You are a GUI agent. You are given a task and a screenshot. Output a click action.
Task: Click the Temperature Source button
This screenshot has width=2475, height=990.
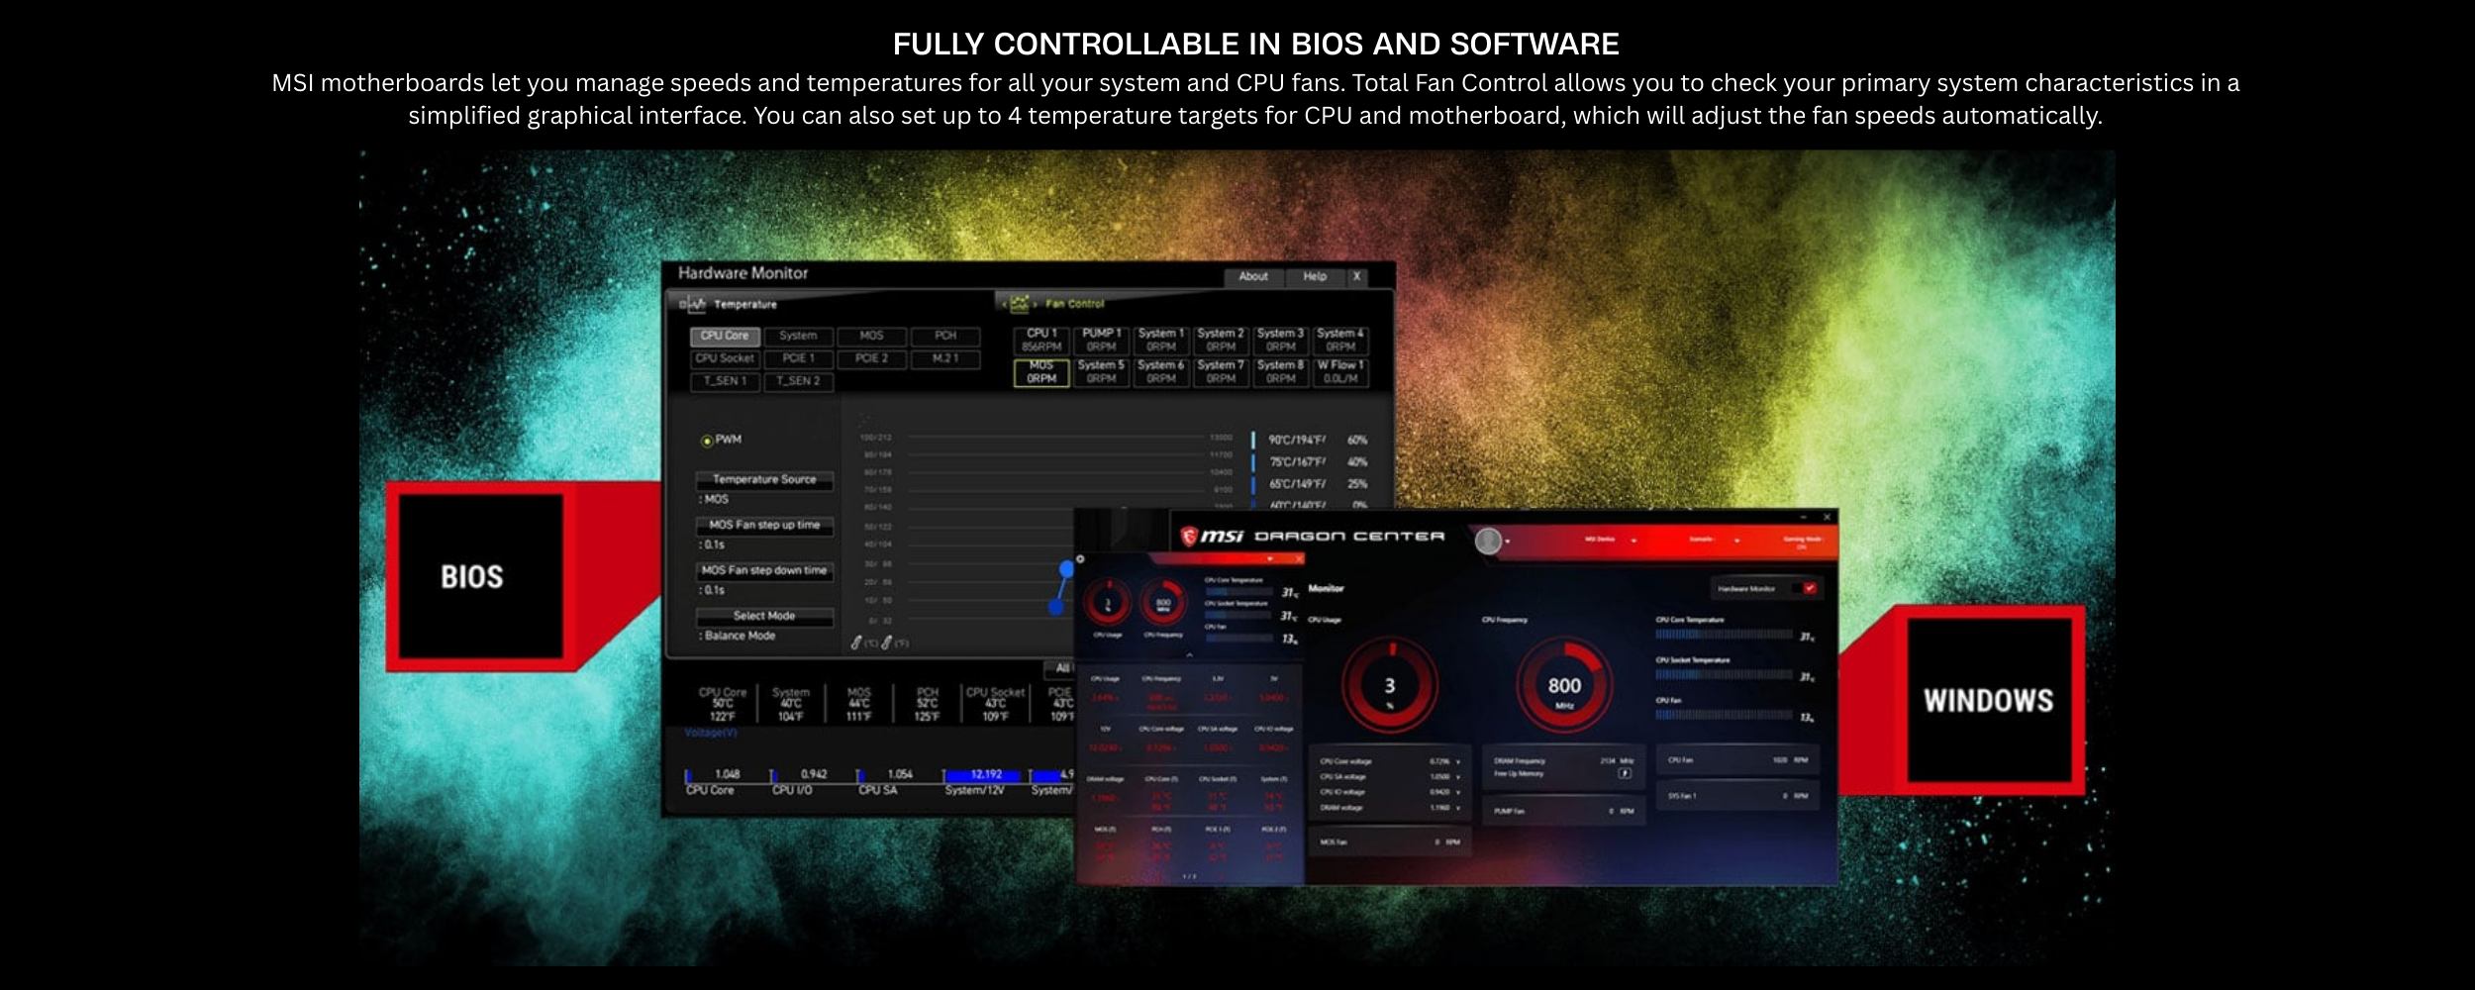point(764,480)
